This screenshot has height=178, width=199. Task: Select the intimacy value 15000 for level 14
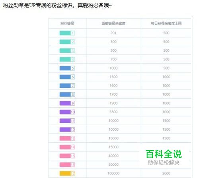pyautogui.click(x=113, y=147)
